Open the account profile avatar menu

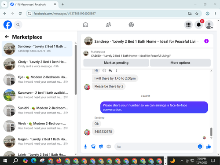click(x=209, y=25)
